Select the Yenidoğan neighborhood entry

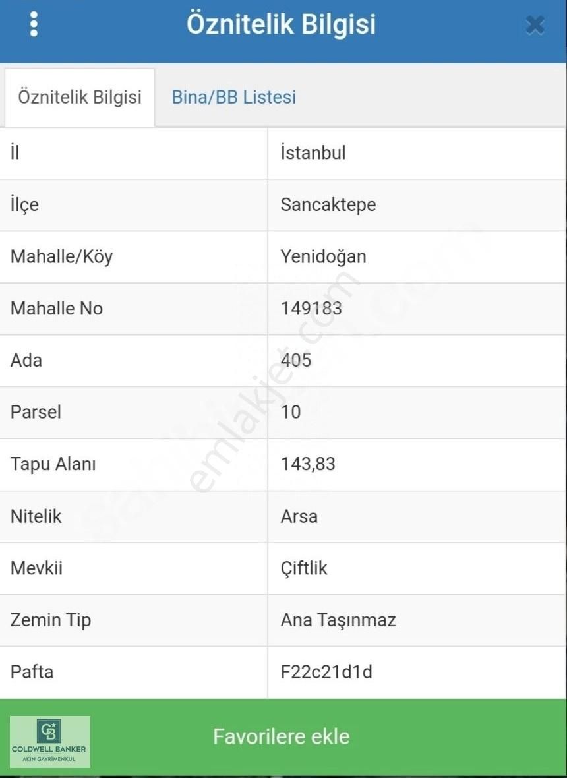322,257
